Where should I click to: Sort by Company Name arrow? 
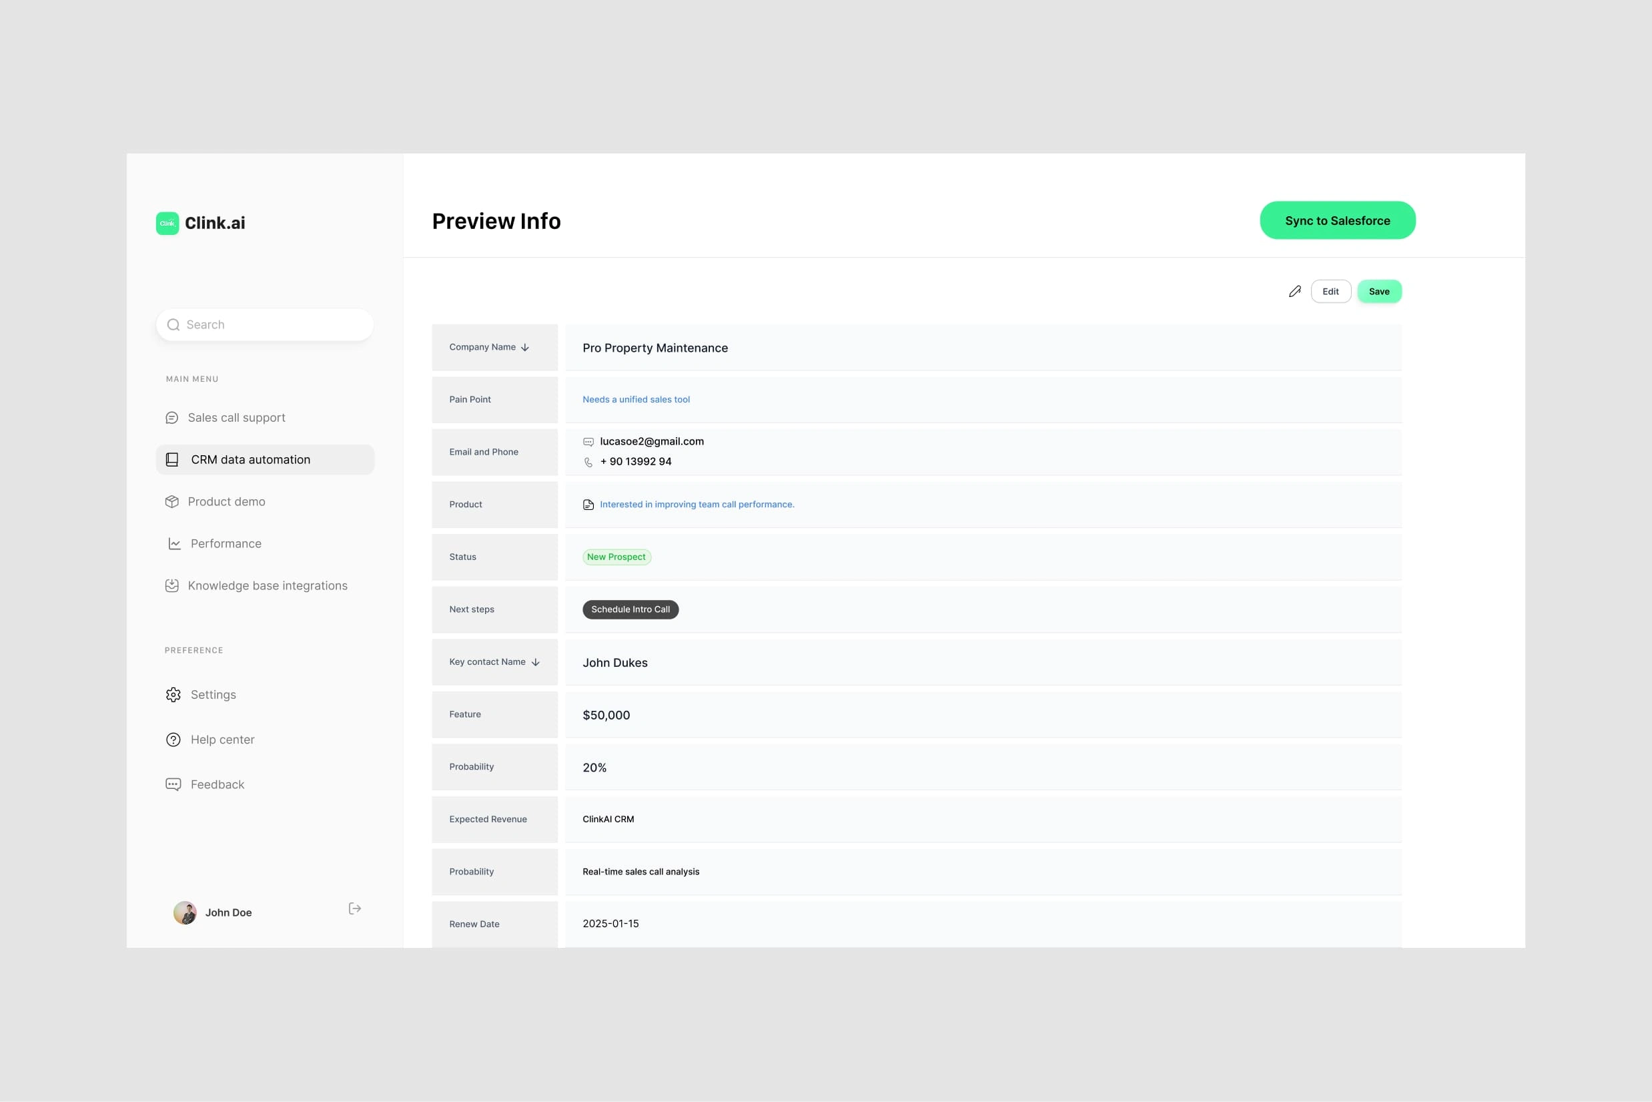coord(524,347)
